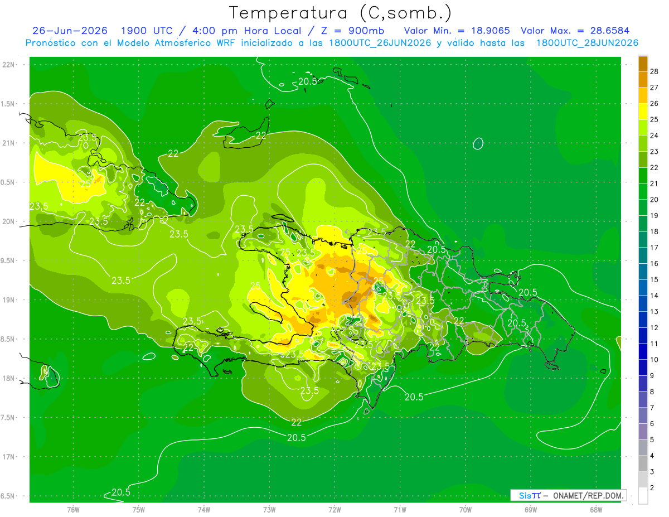The height and width of the screenshot is (517, 669).
Task: Click legend value 19 on colorbar
Action: [x=654, y=215]
